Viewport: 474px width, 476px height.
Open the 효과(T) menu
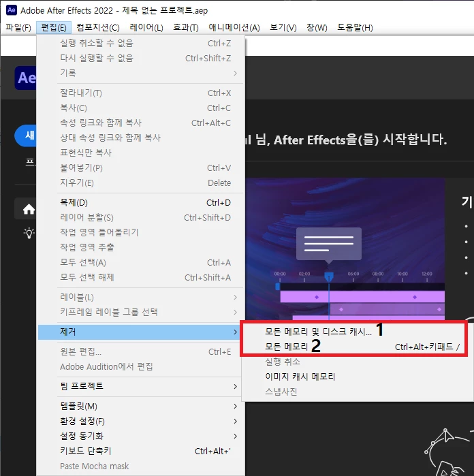click(185, 28)
